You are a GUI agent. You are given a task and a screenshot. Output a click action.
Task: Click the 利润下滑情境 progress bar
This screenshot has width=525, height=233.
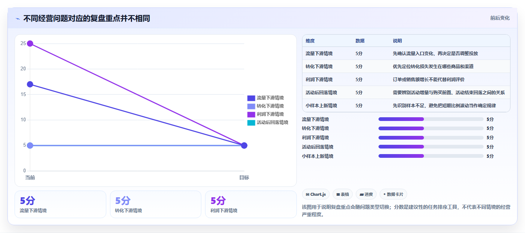pos(431,138)
